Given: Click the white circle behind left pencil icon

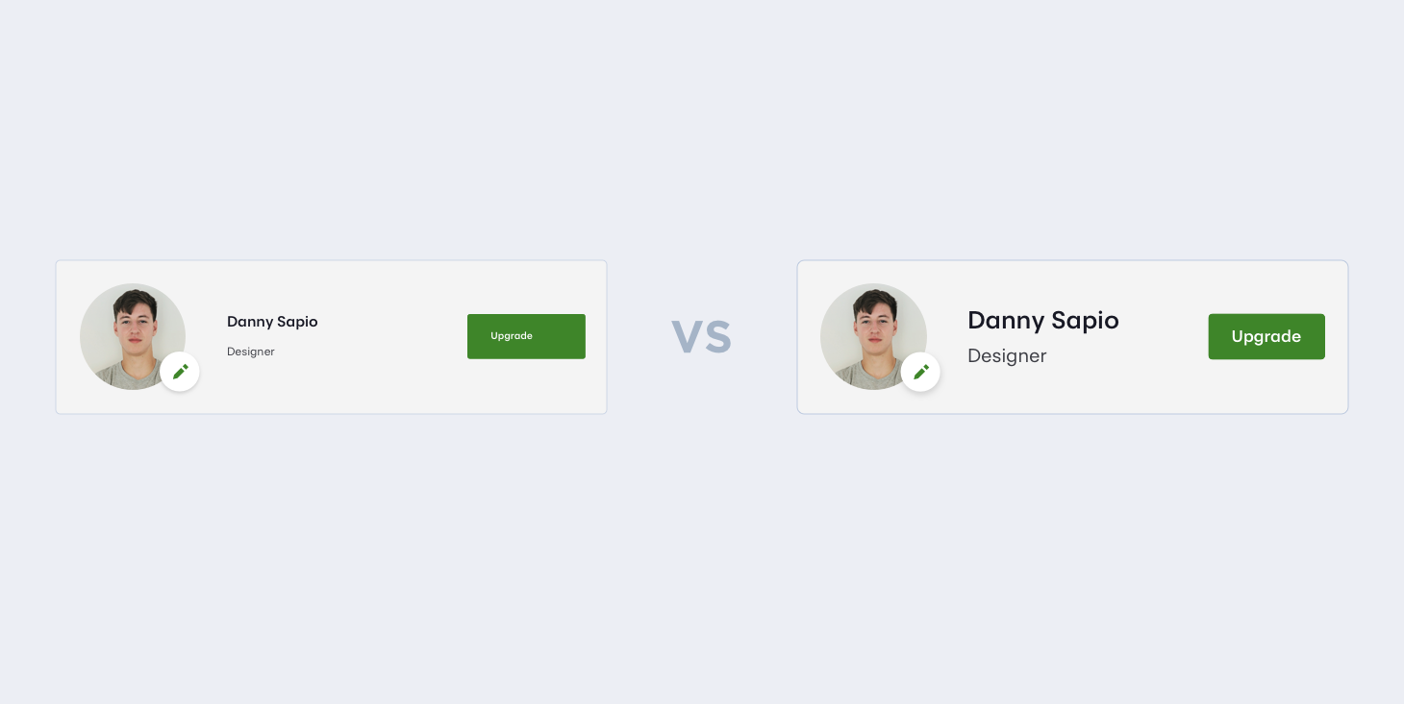Looking at the screenshot, I should click(180, 372).
